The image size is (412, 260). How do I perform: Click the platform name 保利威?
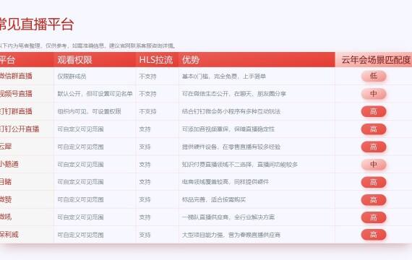click(9, 235)
